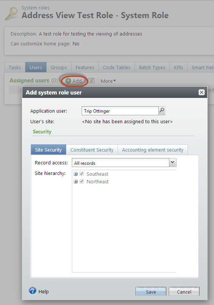Screen dimensions: 214x305
Task: Click the Save button
Action: point(151,291)
